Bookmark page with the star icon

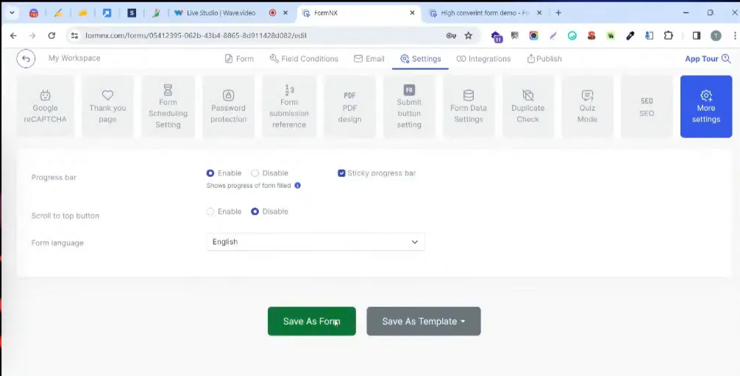point(468,35)
